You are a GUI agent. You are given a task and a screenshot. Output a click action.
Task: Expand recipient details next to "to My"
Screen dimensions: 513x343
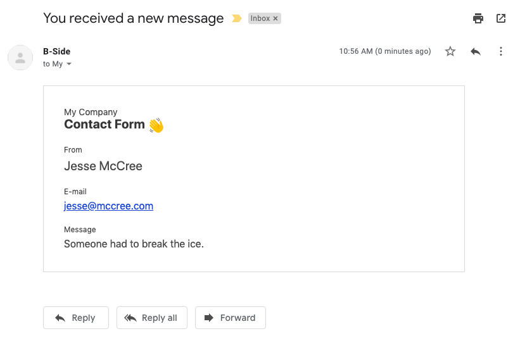click(69, 64)
